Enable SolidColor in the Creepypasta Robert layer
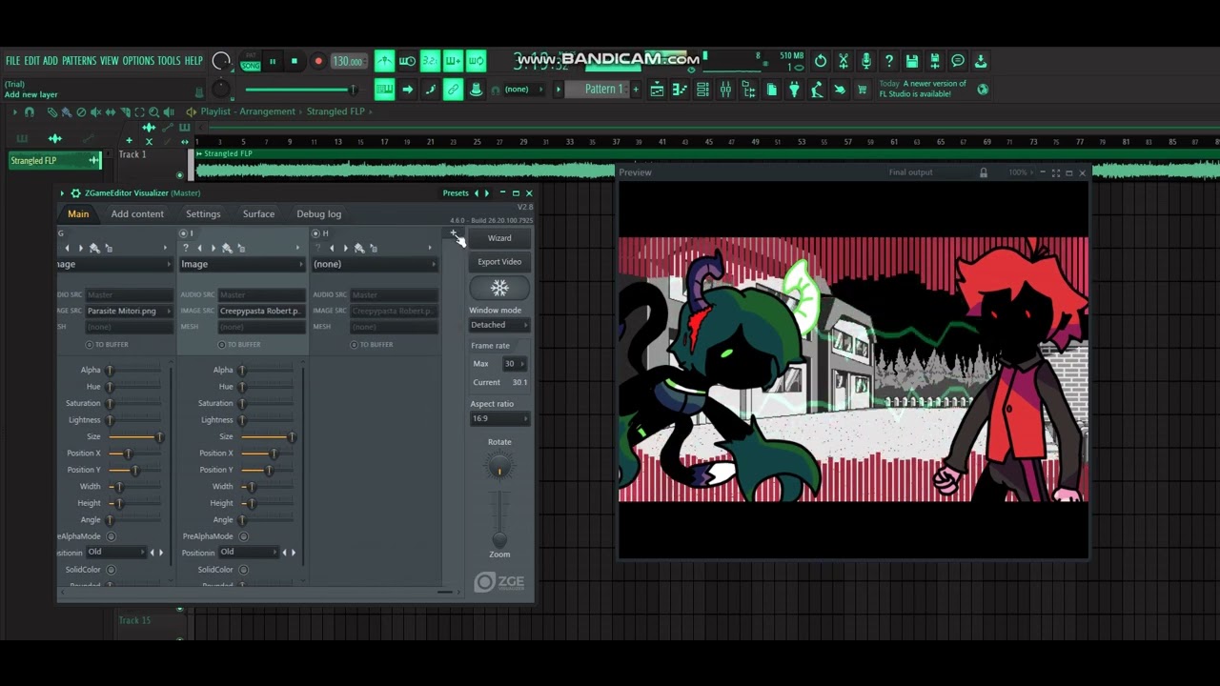Viewport: 1220px width, 686px height. pyautogui.click(x=243, y=570)
